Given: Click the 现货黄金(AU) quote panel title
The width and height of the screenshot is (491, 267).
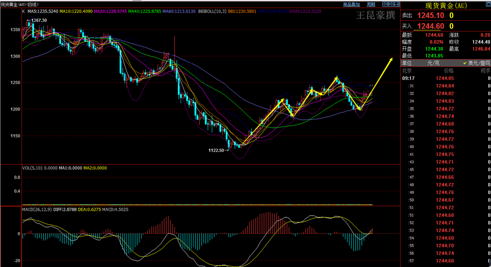Looking at the screenshot, I should click(446, 6).
